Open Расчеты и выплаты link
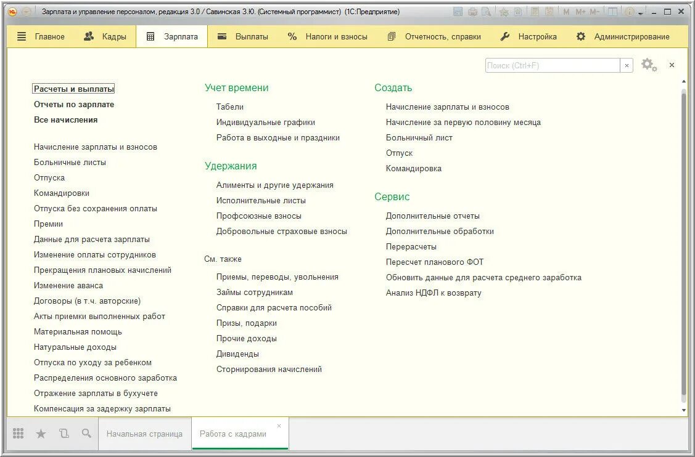This screenshot has height=457, width=695. (74, 89)
